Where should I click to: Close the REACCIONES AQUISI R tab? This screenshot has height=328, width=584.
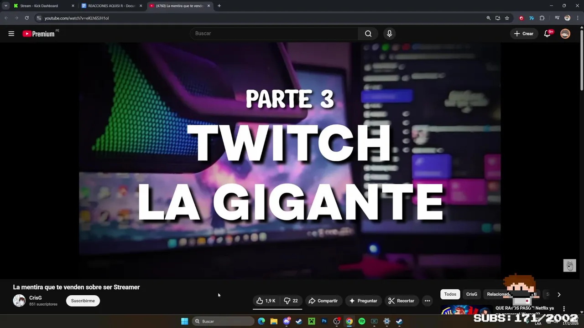click(141, 6)
